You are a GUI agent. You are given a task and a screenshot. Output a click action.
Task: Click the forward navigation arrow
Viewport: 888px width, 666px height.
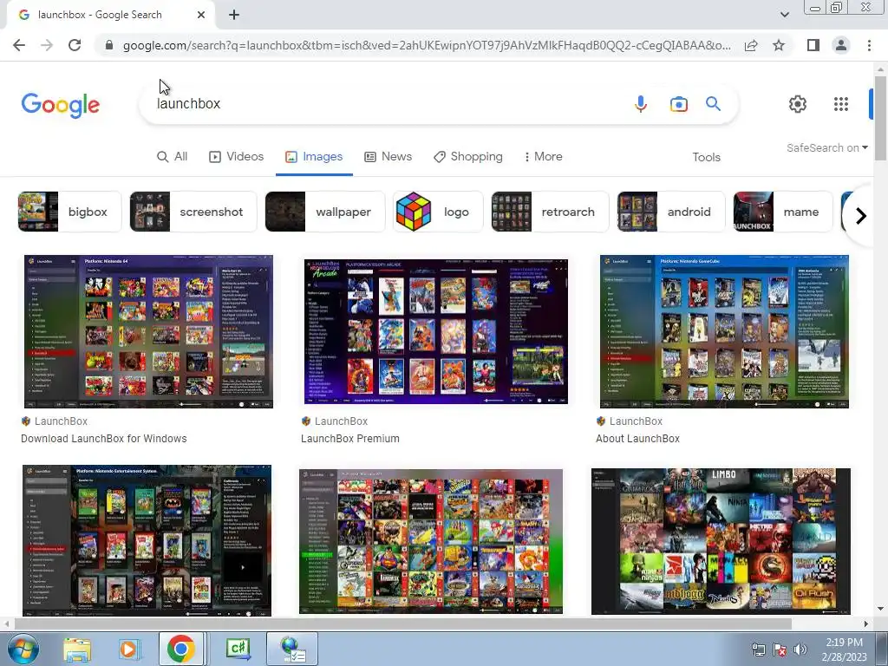(47, 45)
